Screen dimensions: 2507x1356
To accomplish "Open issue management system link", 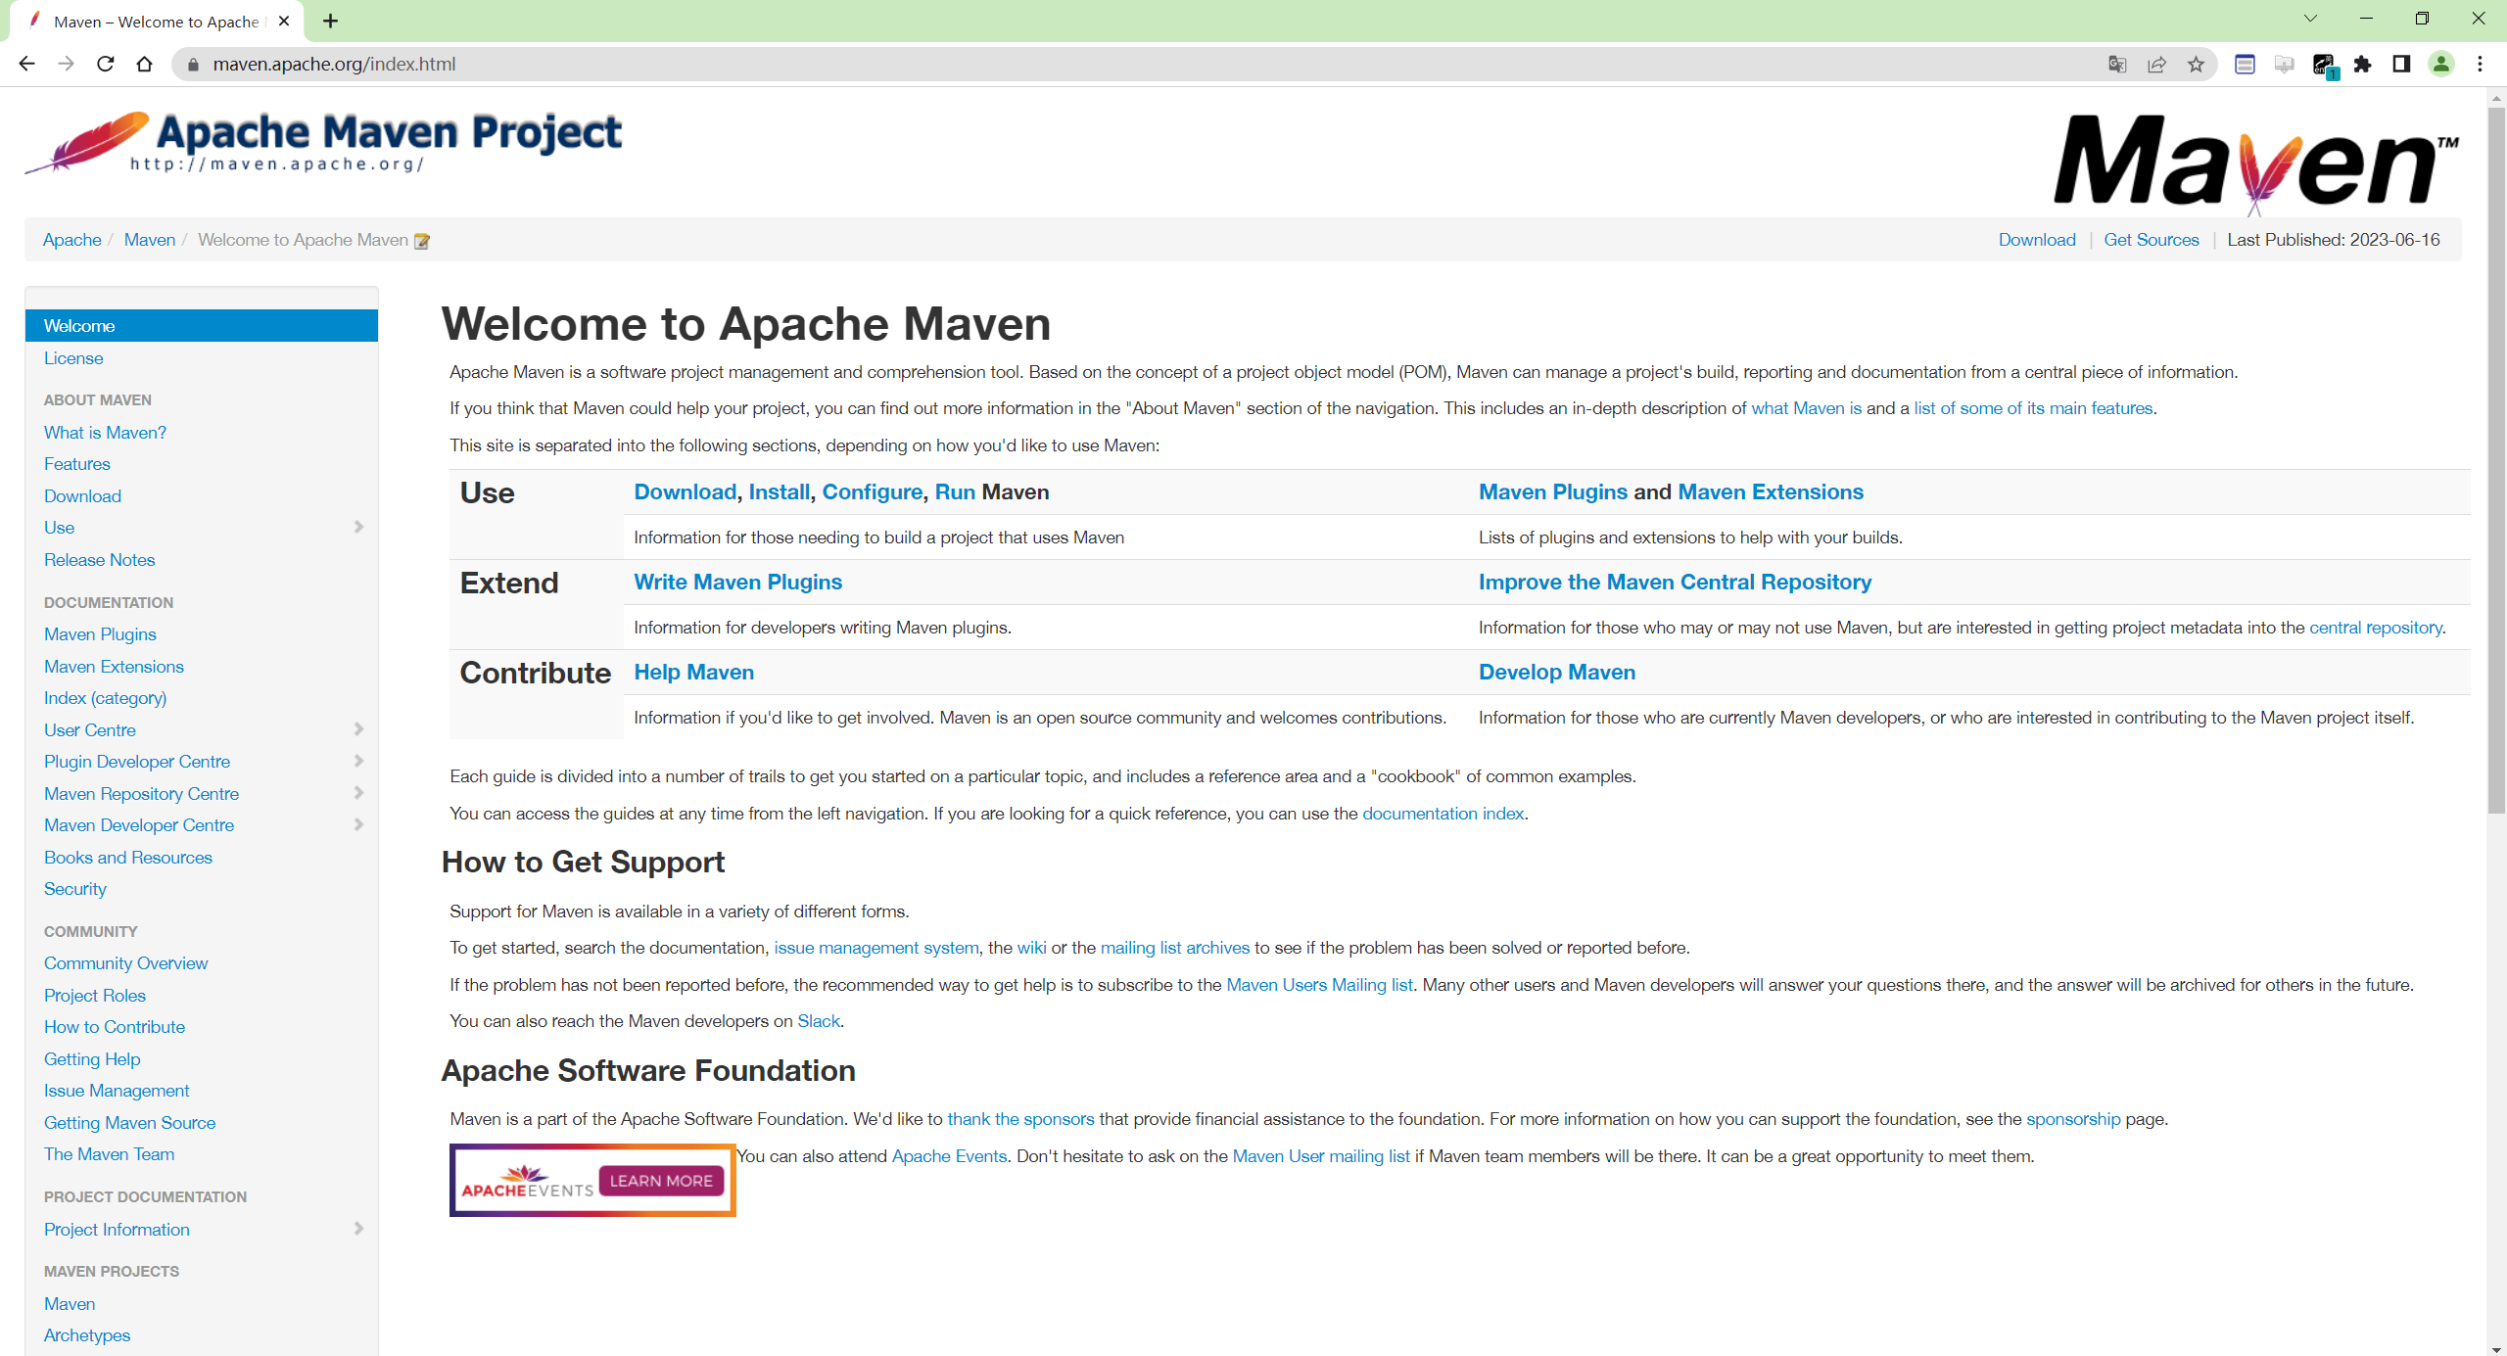I will tap(876, 948).
